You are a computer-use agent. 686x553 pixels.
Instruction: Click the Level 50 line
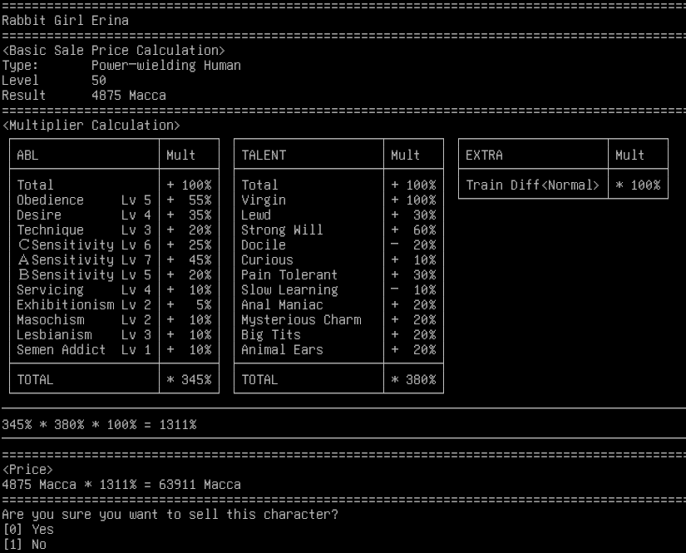point(54,81)
